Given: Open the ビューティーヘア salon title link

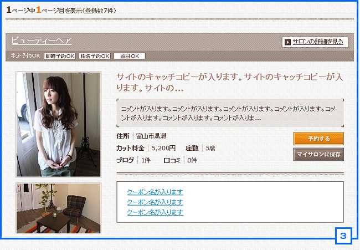Looking at the screenshot, I should 42,40.
